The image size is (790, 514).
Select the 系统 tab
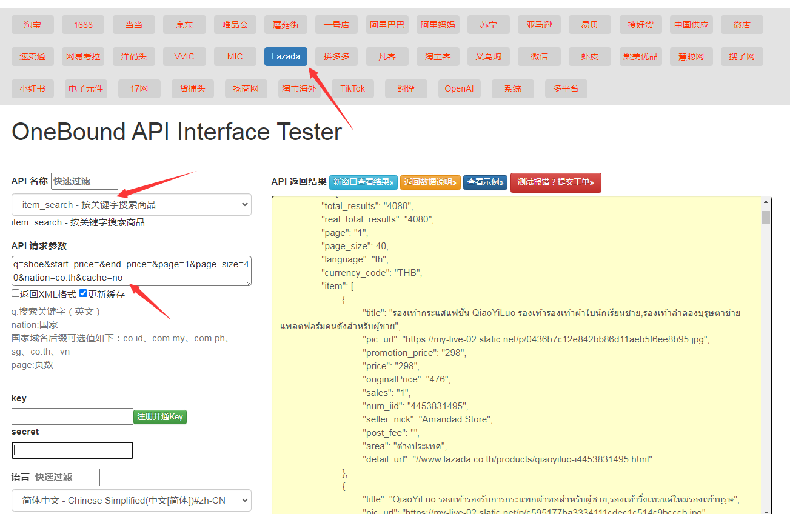tap(513, 88)
